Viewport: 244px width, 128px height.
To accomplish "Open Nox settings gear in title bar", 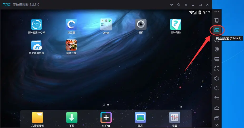I will 186,5.
